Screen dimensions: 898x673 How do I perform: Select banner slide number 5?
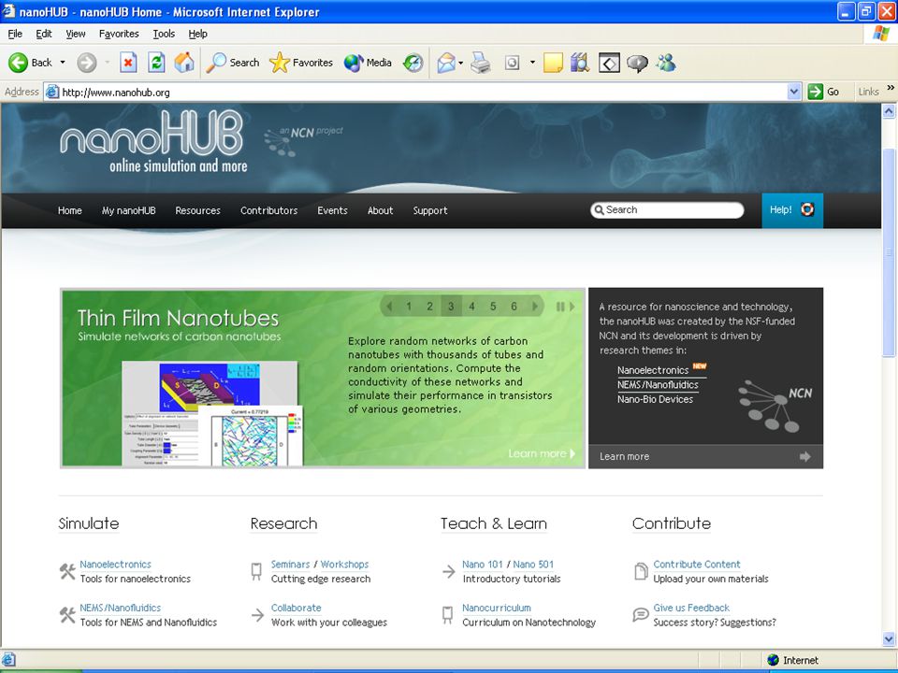[493, 307]
